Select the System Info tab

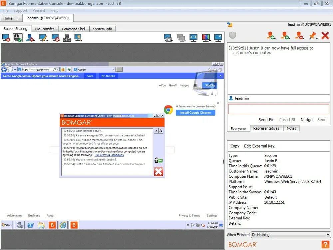pos(102,29)
